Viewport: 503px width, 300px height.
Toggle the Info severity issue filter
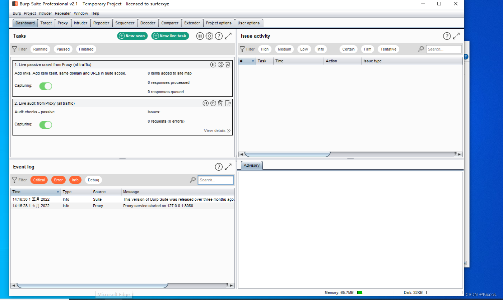point(321,49)
